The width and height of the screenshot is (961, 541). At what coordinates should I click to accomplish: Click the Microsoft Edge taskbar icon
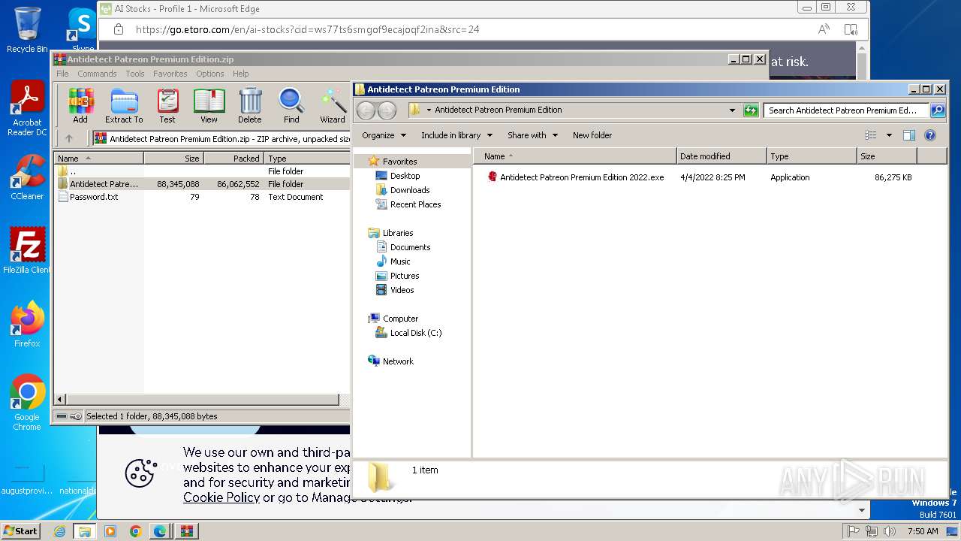(x=160, y=531)
